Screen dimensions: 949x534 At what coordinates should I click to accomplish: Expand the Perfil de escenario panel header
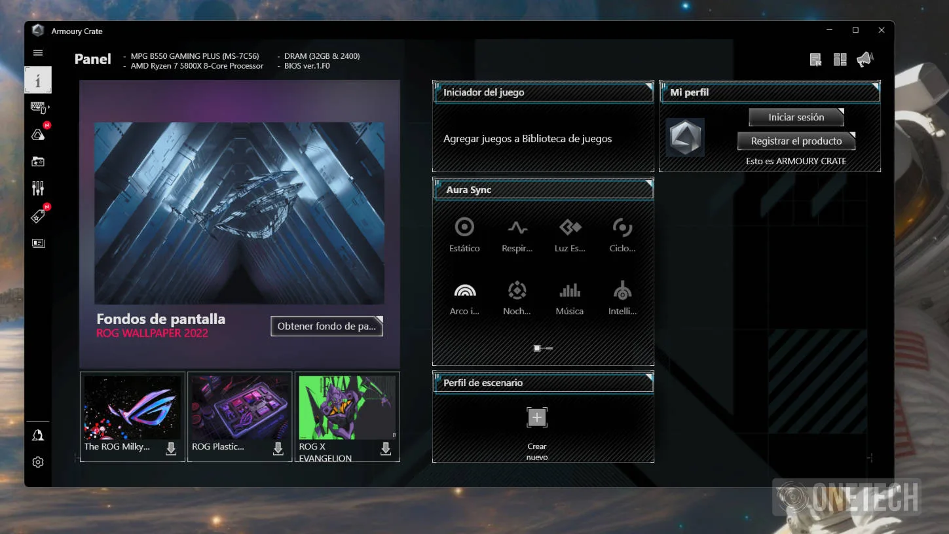[543, 383]
